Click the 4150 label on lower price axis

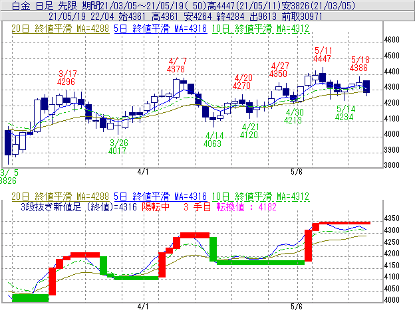392,266
